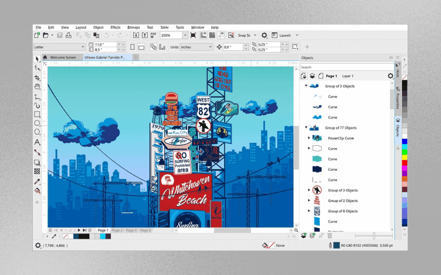Click the page width 11,0" field

click(105, 44)
